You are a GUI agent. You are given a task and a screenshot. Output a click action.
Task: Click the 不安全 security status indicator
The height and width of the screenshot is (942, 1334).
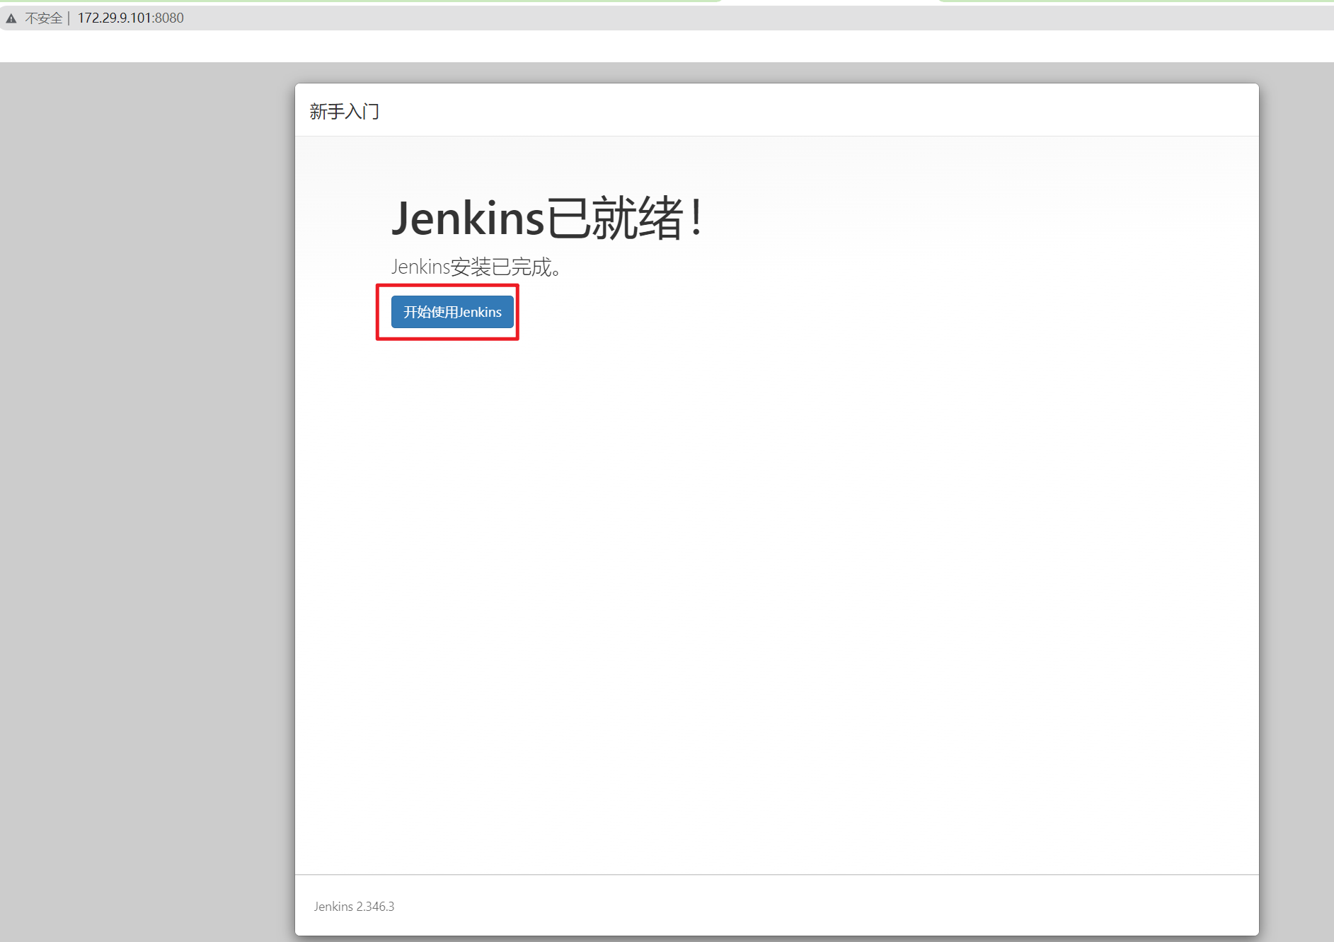42,18
